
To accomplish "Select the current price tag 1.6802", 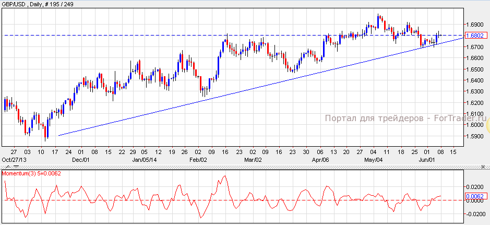I will pos(476,35).
